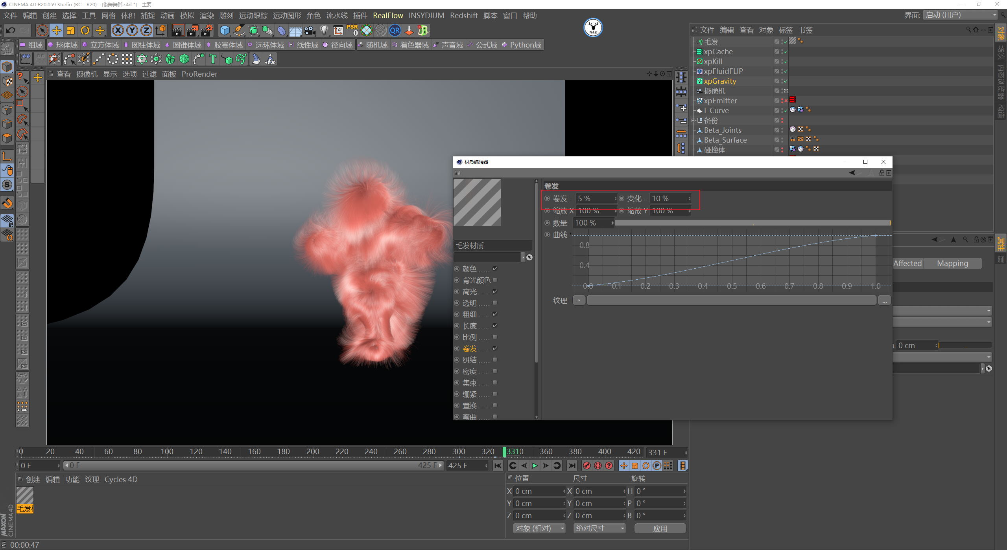This screenshot has height=550, width=1007.
Task: Select the Move tool icon
Action: [x=57, y=30]
